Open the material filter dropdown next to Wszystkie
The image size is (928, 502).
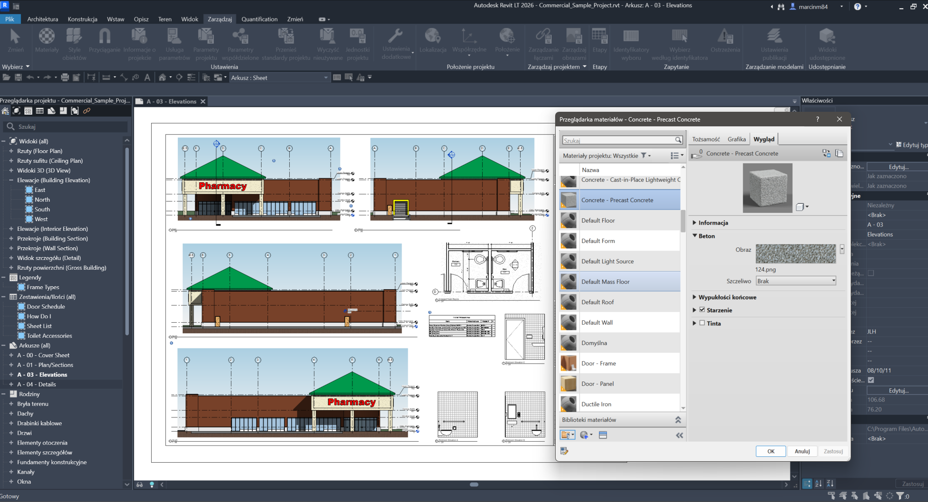point(646,156)
